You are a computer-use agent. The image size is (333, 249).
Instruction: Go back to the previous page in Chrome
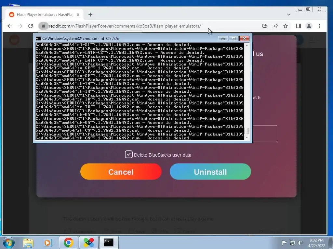(x=10, y=26)
